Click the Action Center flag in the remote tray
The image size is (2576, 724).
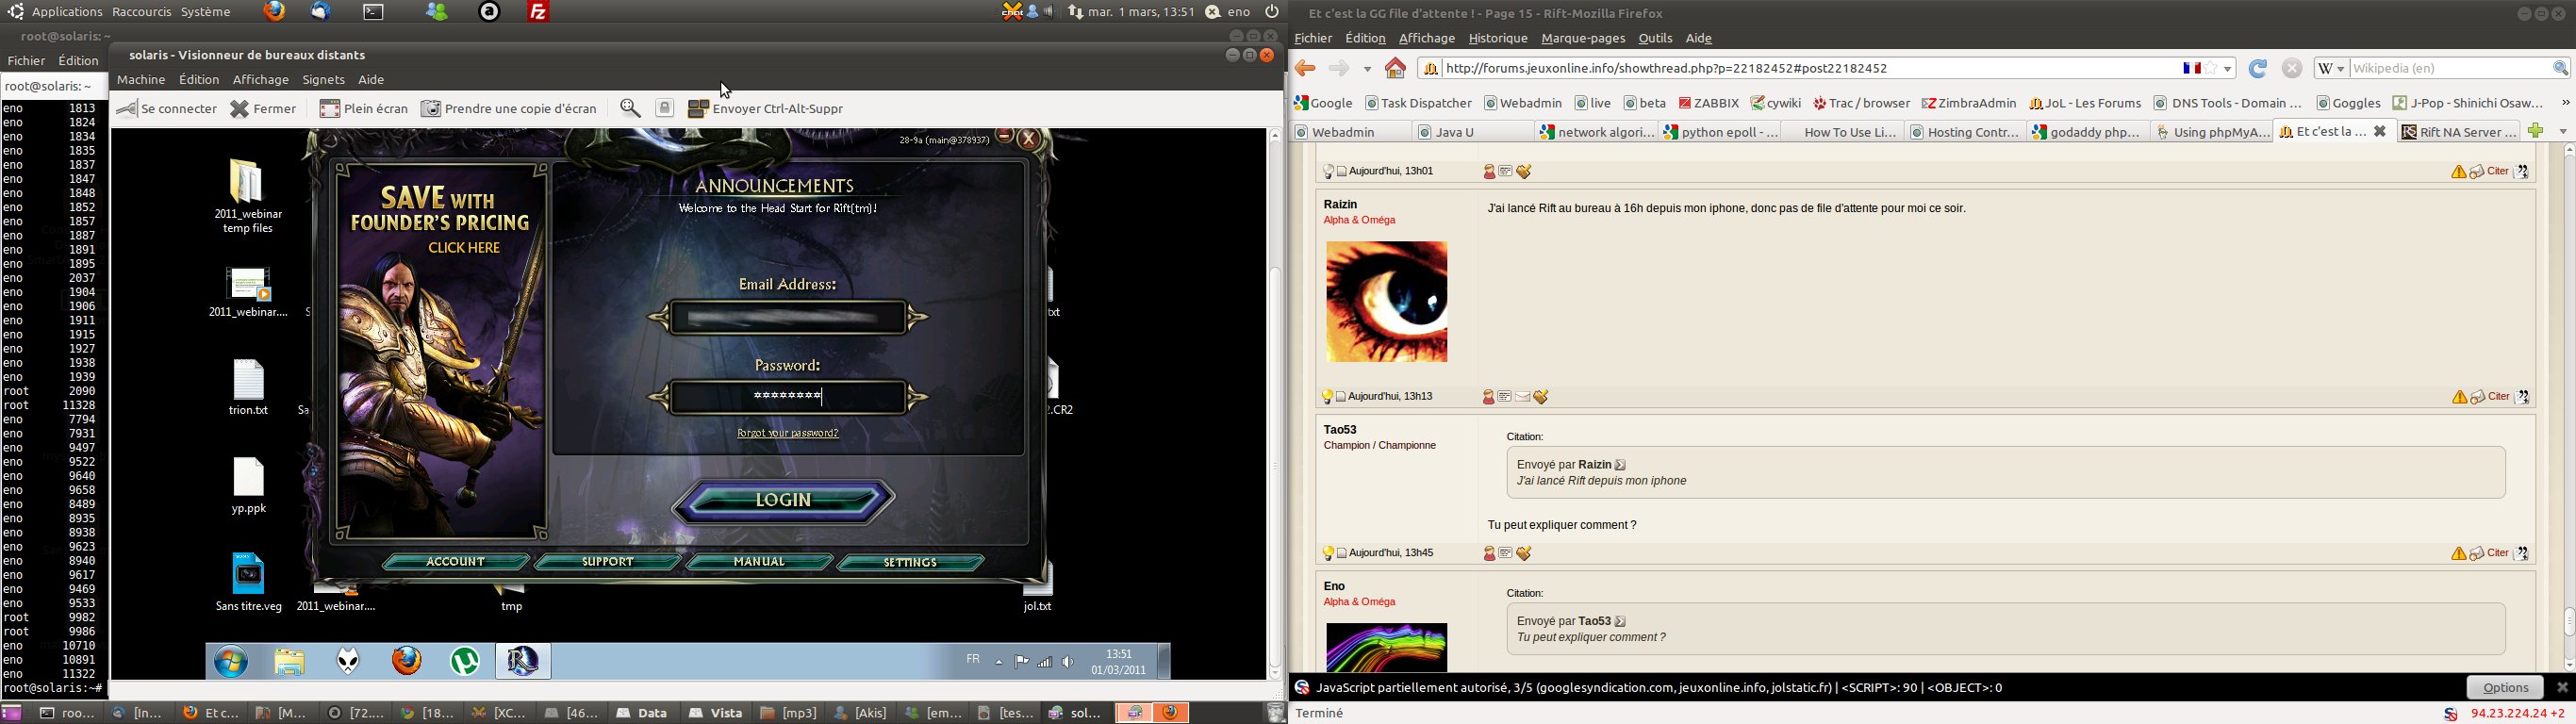1021,661
